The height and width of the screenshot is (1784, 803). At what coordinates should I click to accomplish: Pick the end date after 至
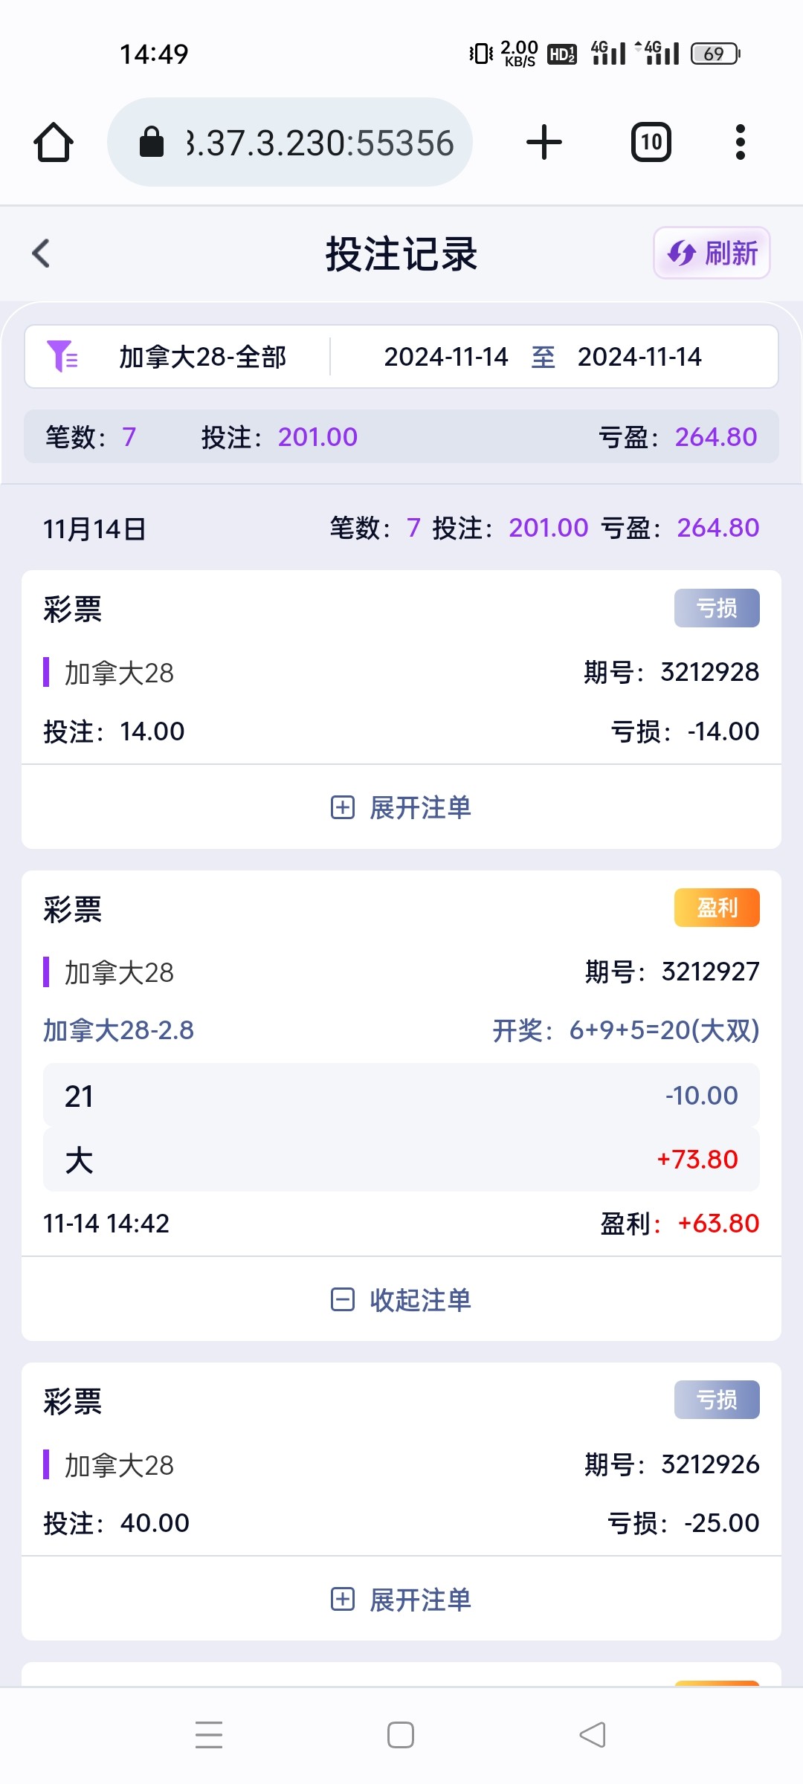coord(639,357)
